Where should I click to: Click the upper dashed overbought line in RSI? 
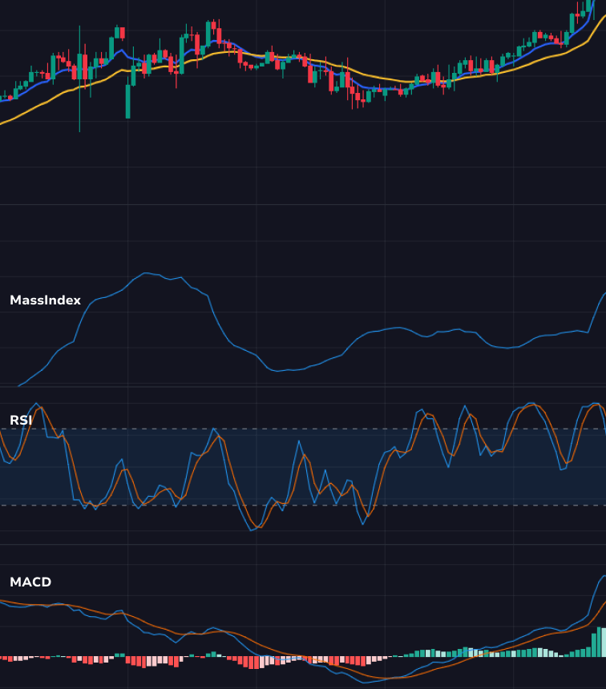(x=321, y=429)
